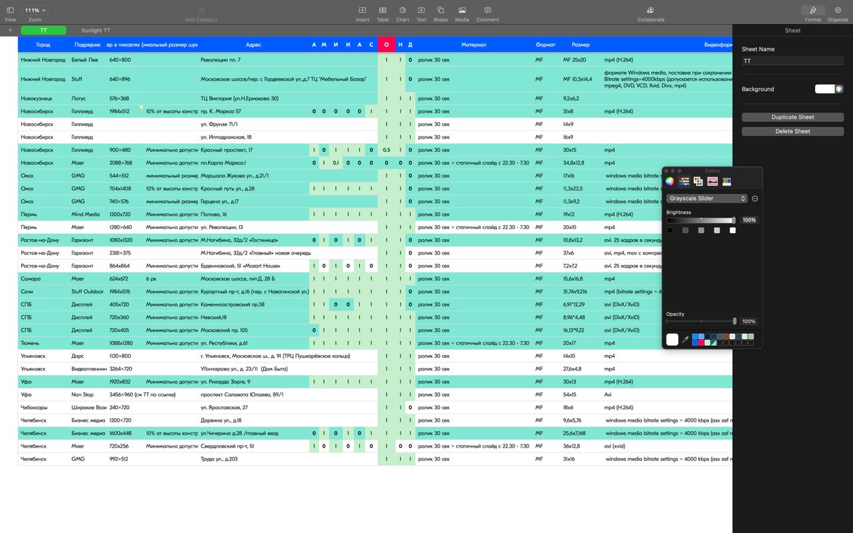Select the 'Размер' header cell

pyautogui.click(x=580, y=45)
